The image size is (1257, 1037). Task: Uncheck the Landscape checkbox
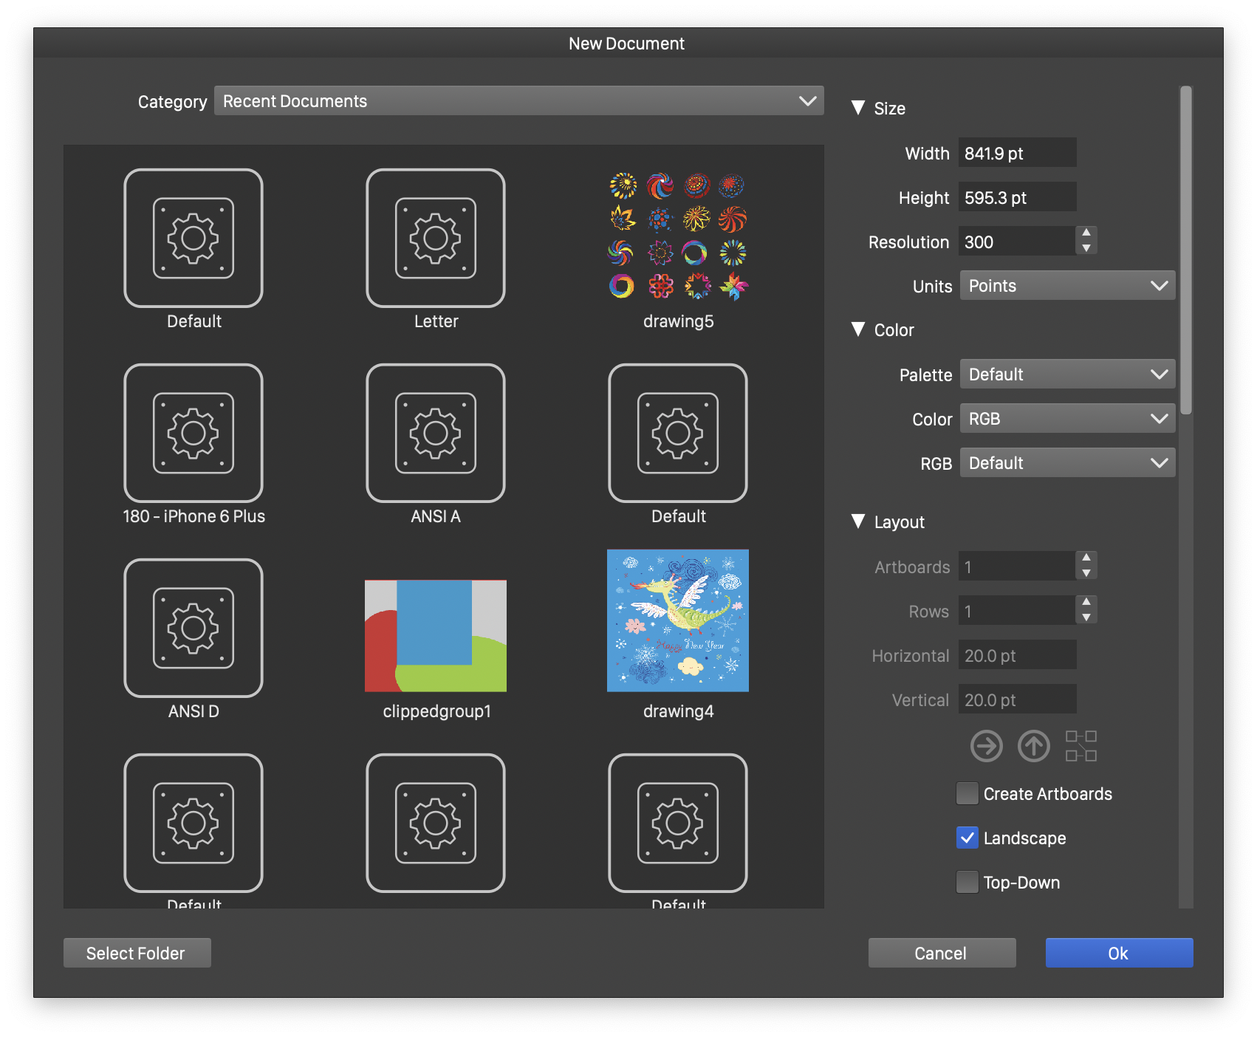point(967,838)
